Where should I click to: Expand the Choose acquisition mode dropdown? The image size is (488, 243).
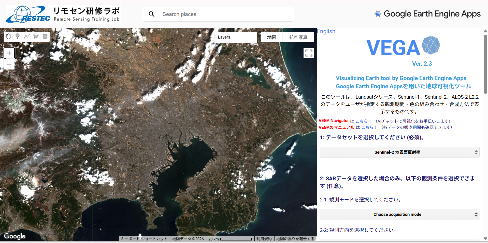pos(399,215)
